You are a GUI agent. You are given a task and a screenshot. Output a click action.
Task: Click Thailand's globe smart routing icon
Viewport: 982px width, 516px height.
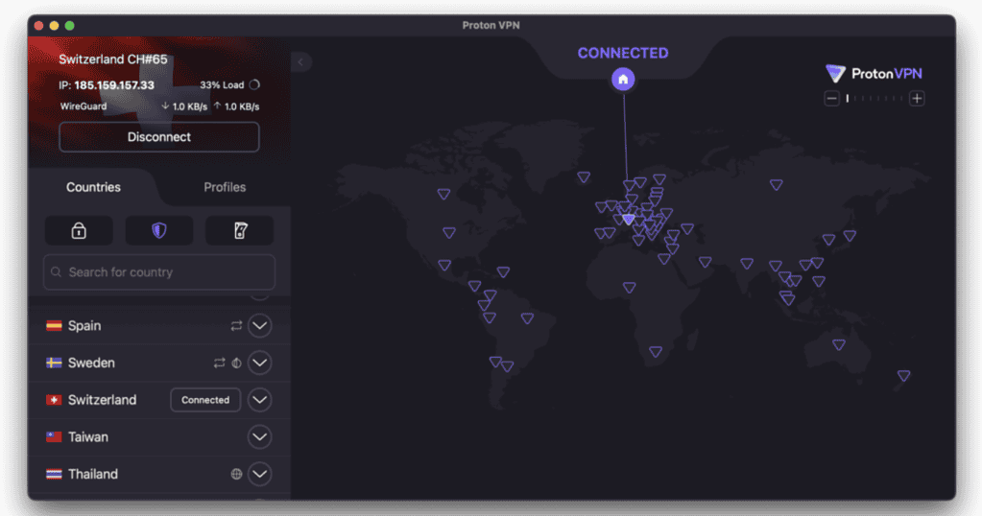pyautogui.click(x=236, y=474)
